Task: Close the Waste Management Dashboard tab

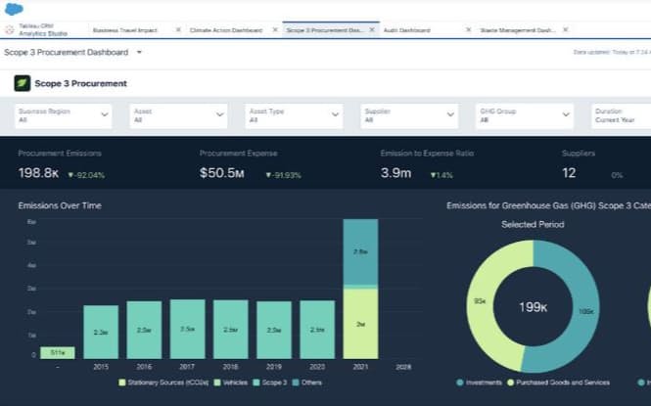Action: tap(565, 30)
